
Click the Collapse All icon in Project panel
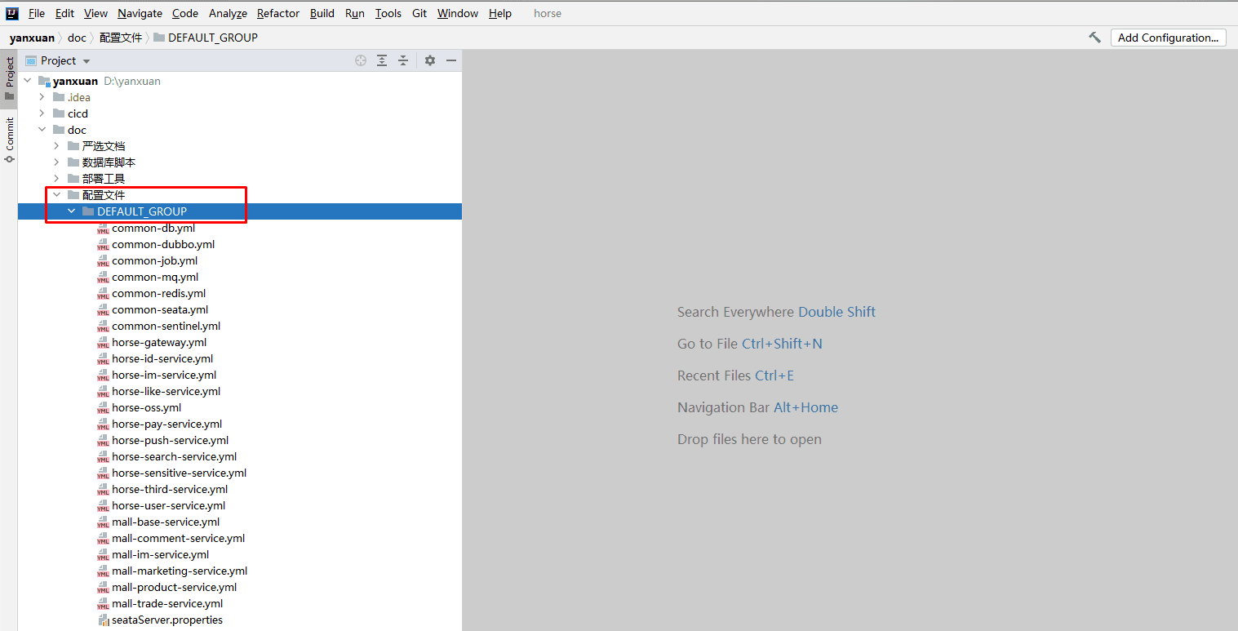tap(403, 60)
